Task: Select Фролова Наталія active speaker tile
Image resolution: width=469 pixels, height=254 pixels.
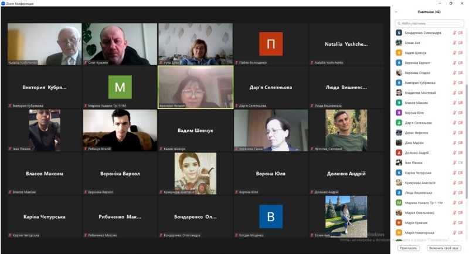Action: click(196, 87)
